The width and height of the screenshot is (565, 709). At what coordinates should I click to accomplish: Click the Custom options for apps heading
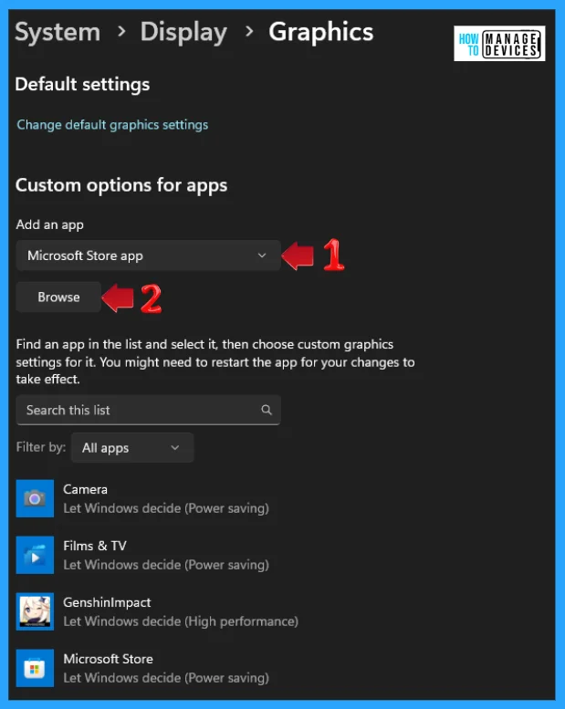tap(121, 185)
